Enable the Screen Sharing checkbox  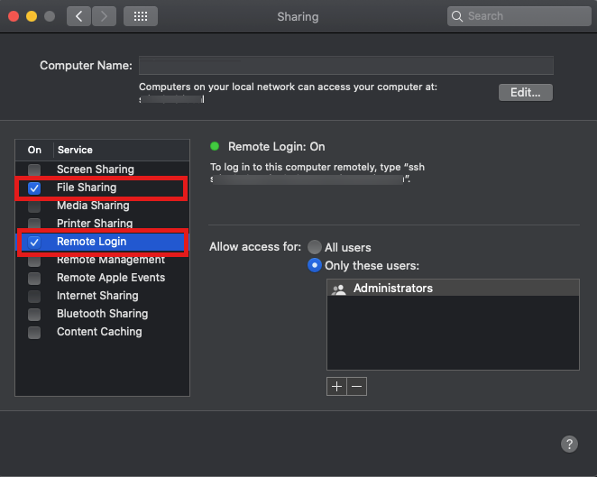34,170
